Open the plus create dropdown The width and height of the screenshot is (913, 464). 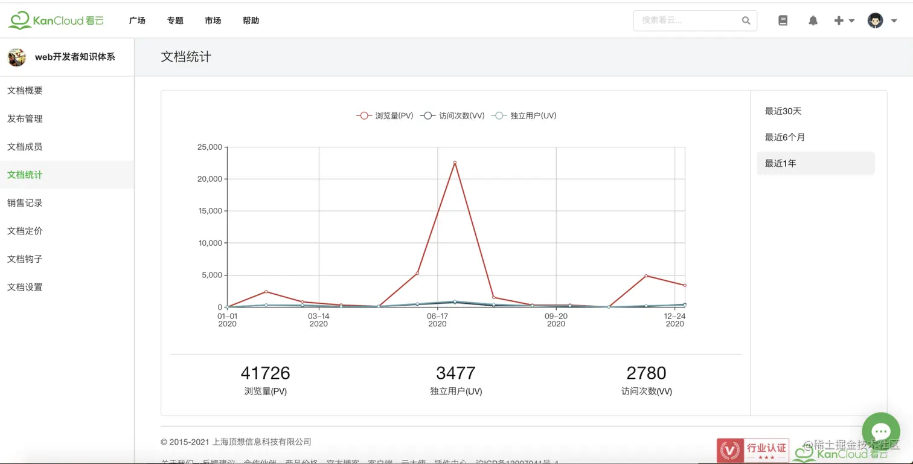click(844, 21)
